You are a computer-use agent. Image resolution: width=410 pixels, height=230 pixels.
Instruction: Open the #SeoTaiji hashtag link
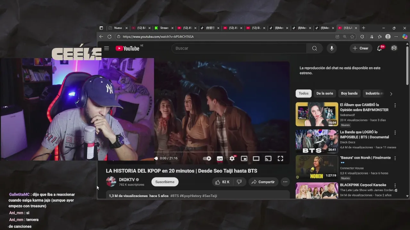[x=210, y=196]
